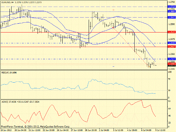Select the 1.2725 blue price level label
The image size is (176, 132).
point(172,7)
